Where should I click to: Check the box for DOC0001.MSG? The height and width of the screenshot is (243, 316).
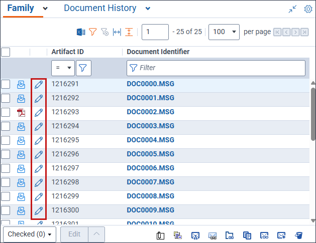tap(6, 98)
